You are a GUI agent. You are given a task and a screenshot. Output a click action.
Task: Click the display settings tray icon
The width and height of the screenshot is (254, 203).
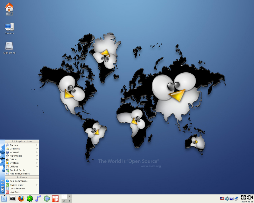(232, 199)
